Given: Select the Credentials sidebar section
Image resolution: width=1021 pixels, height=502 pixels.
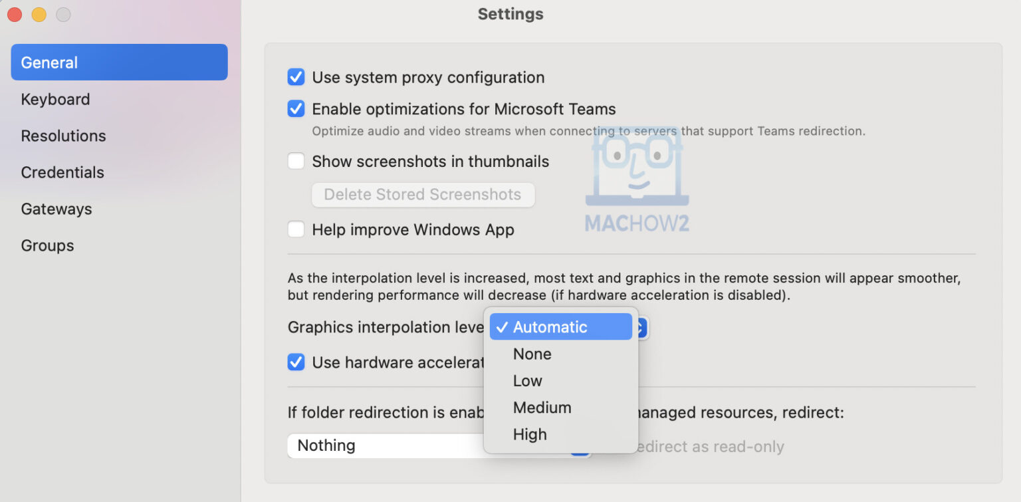Looking at the screenshot, I should 62,172.
